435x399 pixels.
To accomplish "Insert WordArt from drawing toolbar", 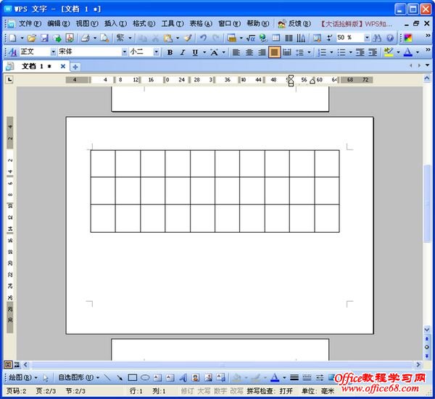I will click(183, 378).
